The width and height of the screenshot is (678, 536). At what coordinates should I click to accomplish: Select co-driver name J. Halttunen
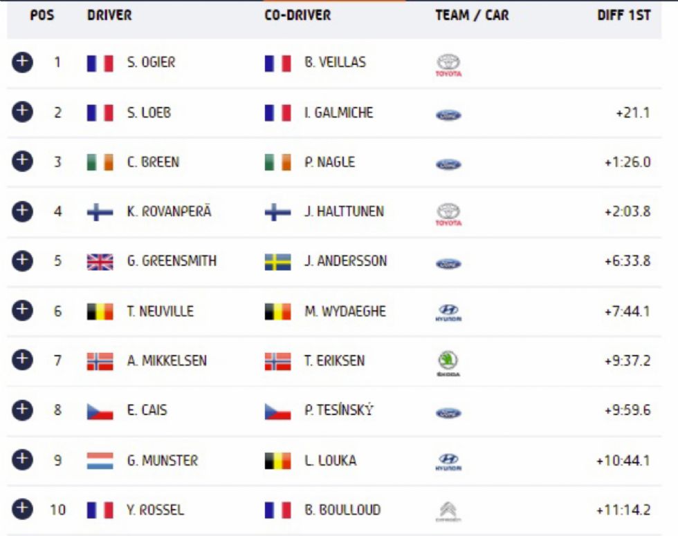(345, 211)
